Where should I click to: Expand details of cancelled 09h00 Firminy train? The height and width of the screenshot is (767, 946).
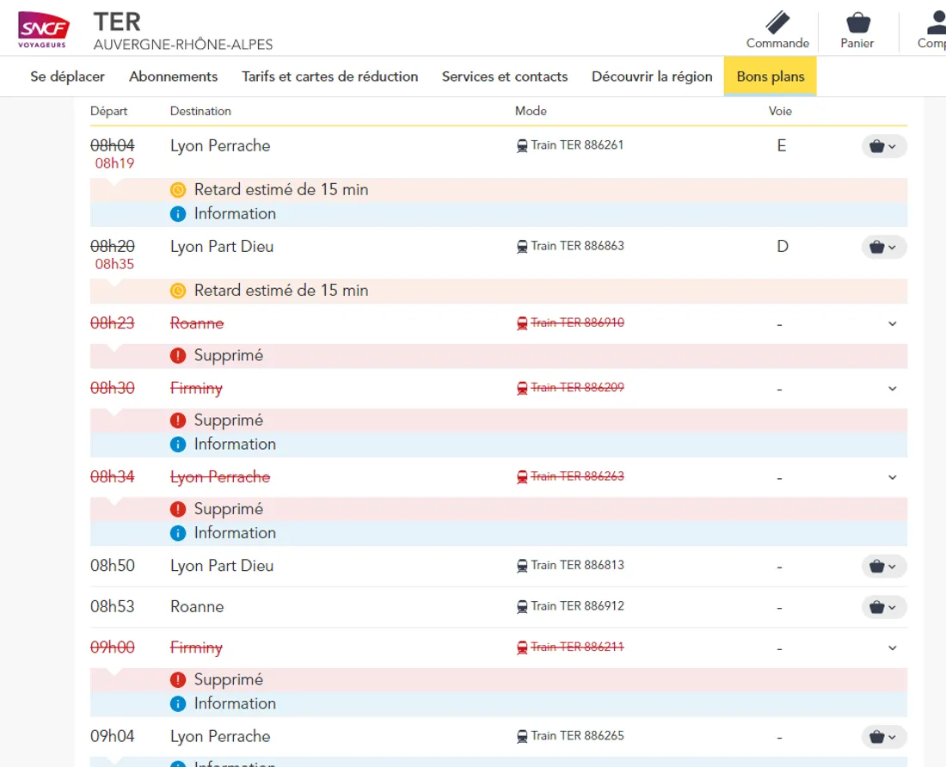[x=892, y=647]
